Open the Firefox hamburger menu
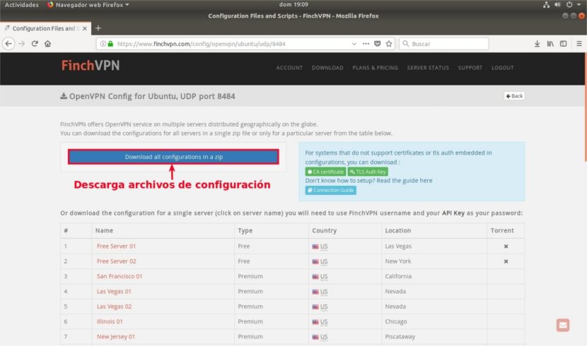 click(x=579, y=44)
